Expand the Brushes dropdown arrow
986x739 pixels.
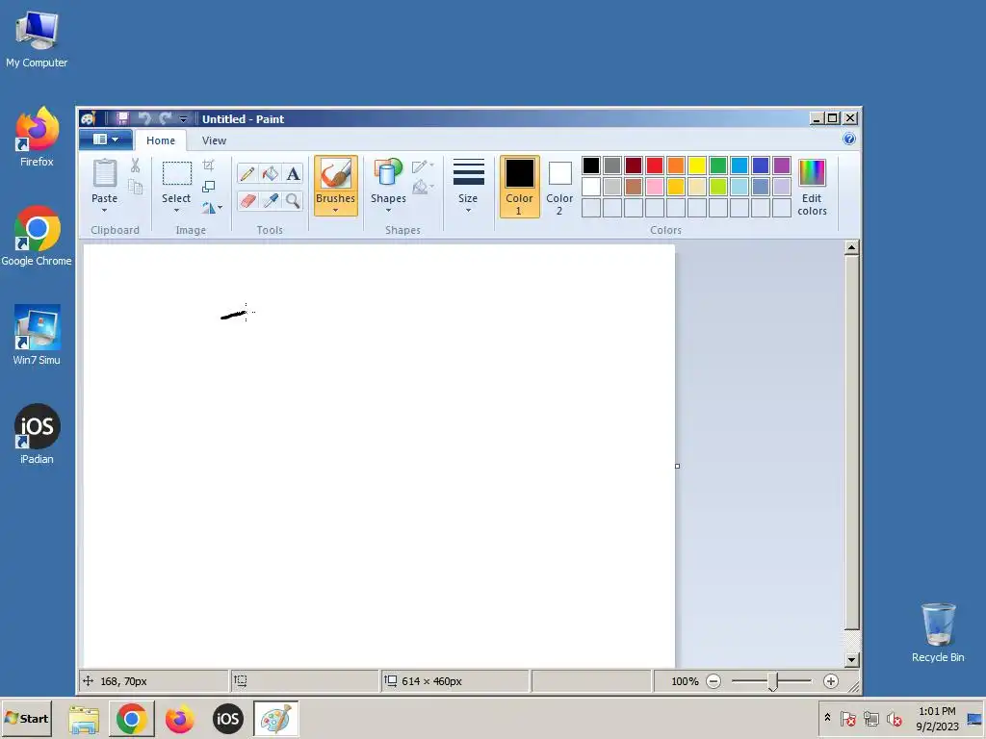coord(336,211)
